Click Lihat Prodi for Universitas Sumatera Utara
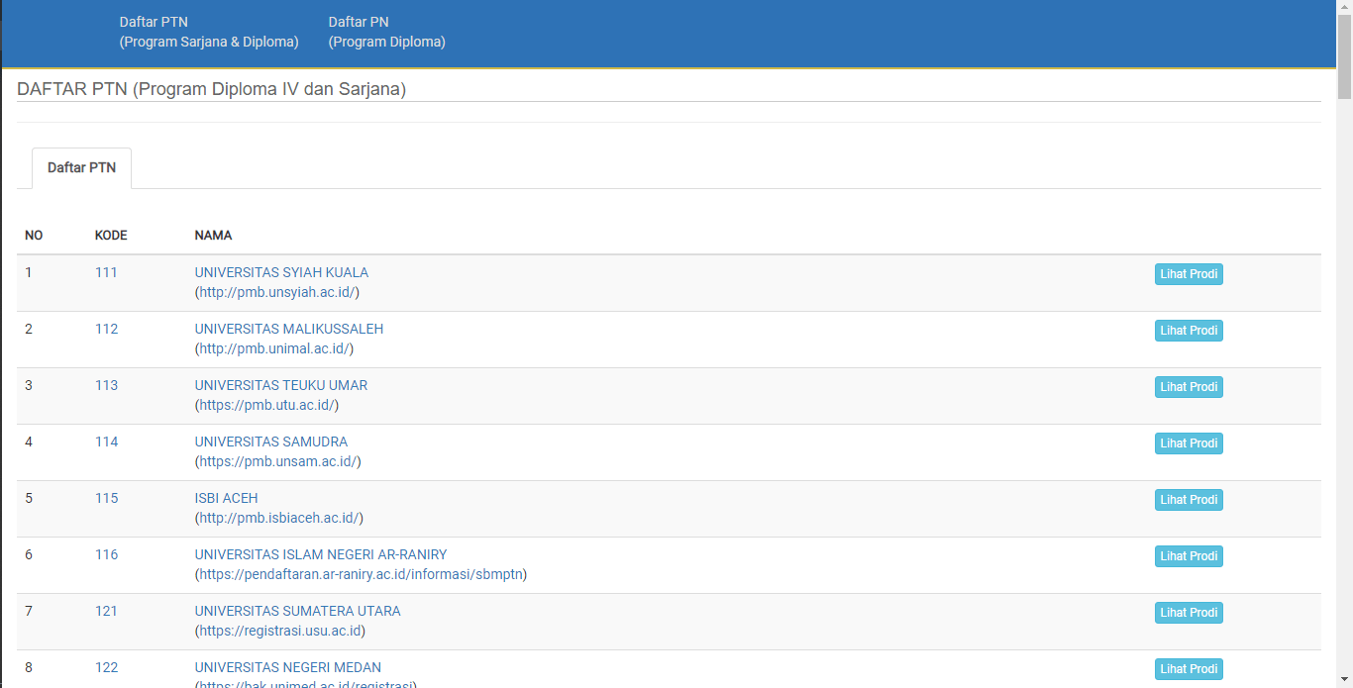 coord(1189,613)
